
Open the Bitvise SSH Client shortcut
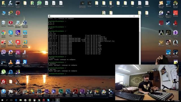pyautogui.click(x=11, y=93)
